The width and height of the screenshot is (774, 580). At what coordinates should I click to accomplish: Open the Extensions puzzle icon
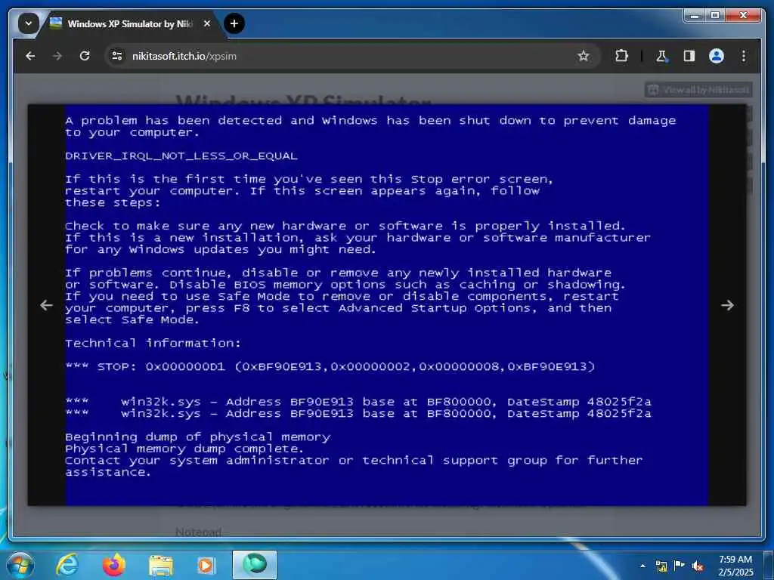621,56
